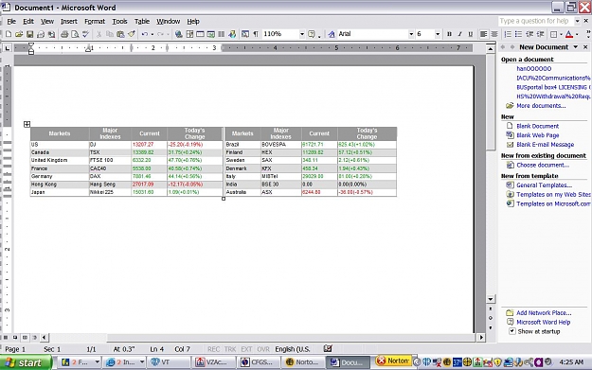Undo the last action
The image size is (592, 370).
tap(144, 34)
